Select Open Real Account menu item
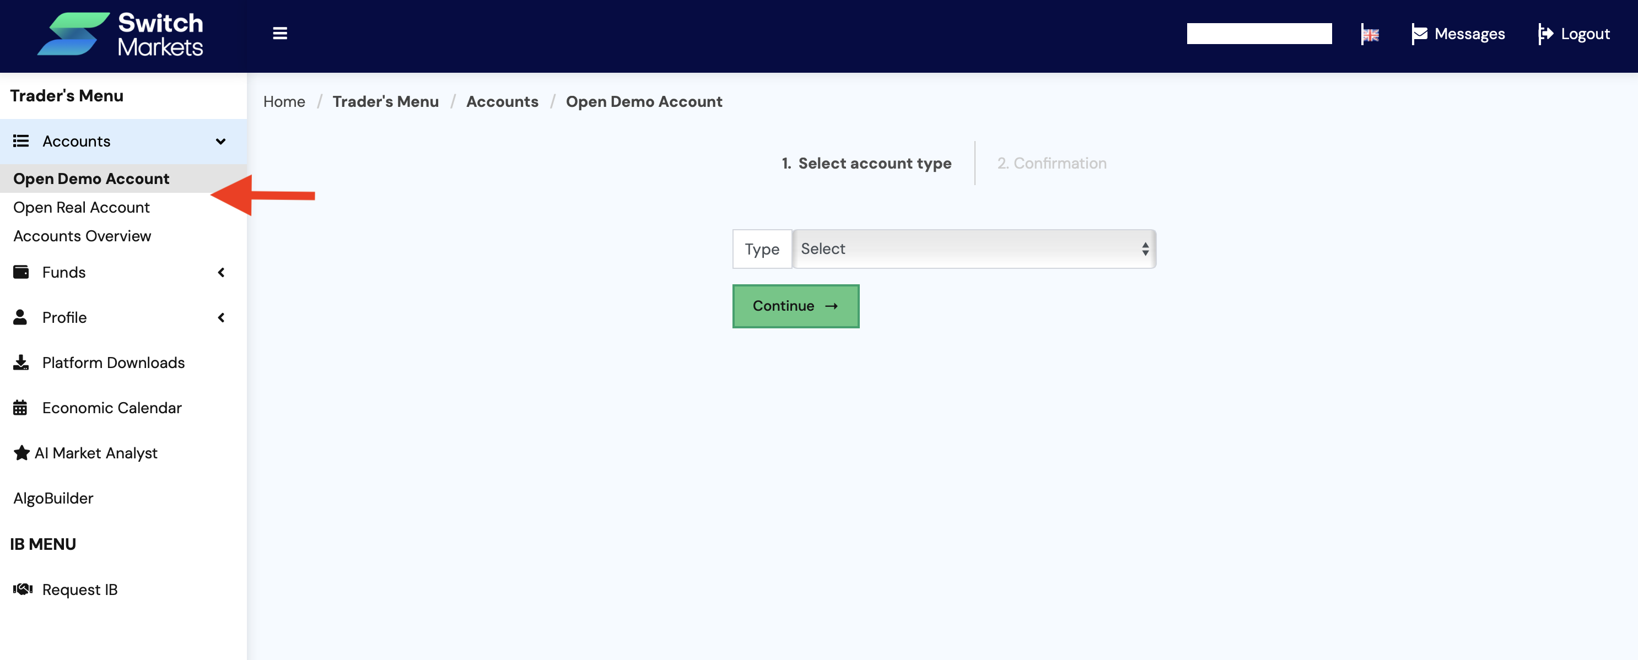The image size is (1638, 660). tap(82, 207)
